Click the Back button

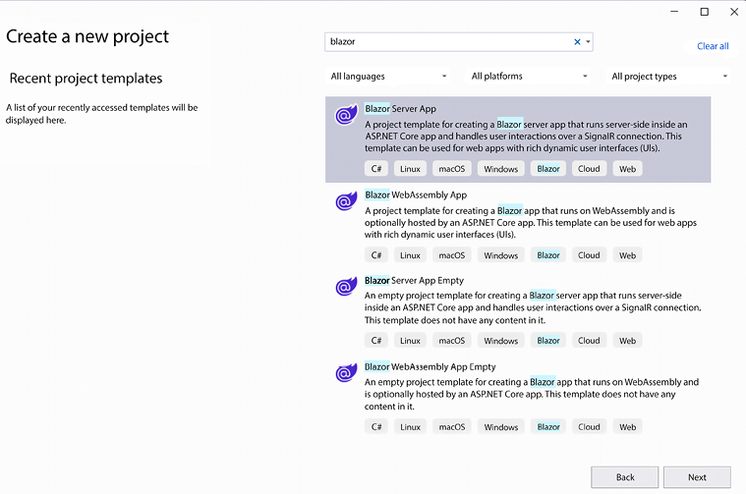click(x=625, y=477)
